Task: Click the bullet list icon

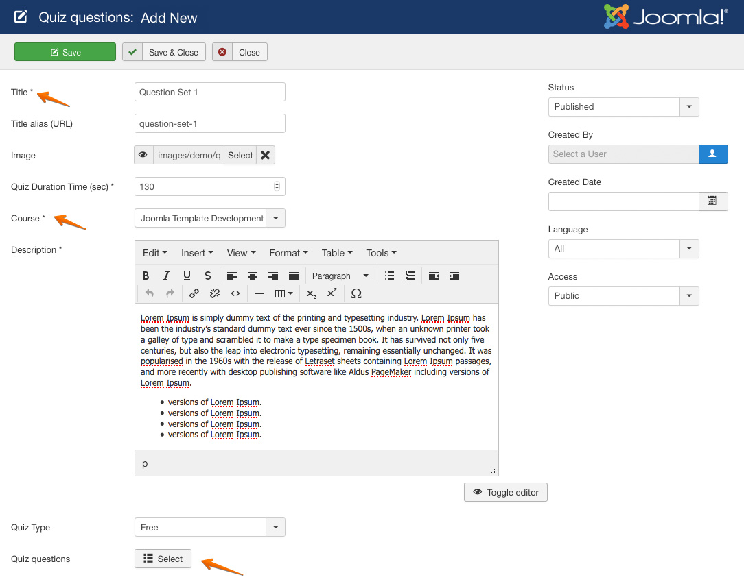Action: 389,276
